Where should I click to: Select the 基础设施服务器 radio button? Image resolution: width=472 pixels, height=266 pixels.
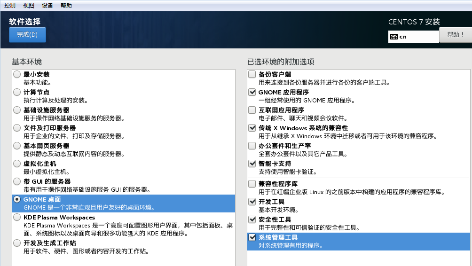coord(17,110)
